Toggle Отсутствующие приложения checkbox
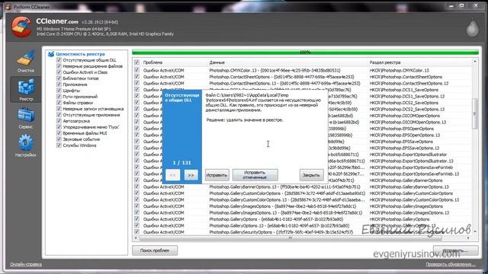Screen dimensions: 488x274 point(59,115)
